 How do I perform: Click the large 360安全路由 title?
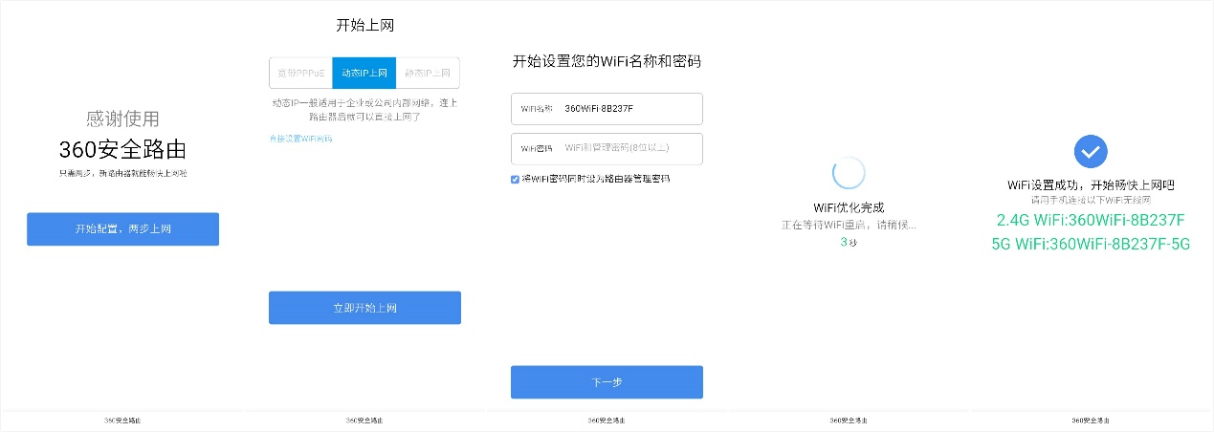122,149
